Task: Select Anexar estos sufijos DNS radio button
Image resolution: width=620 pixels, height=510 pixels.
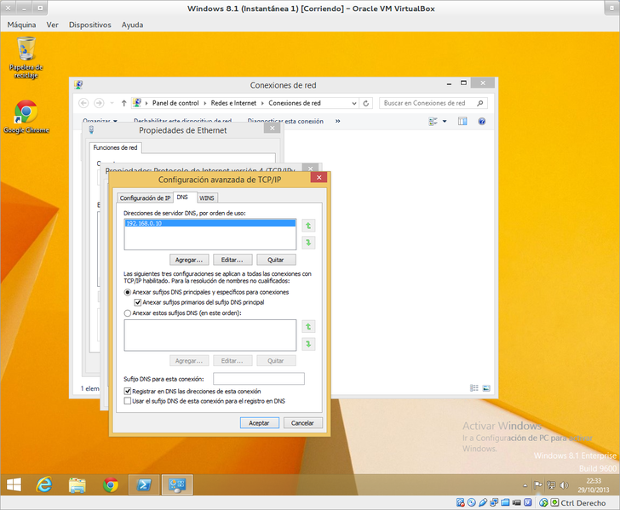Action: coord(128,313)
